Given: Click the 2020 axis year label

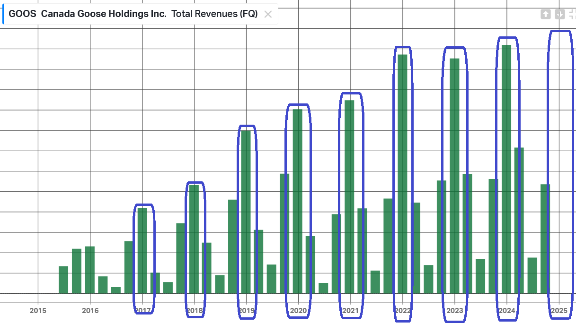Looking at the screenshot, I should (x=298, y=311).
